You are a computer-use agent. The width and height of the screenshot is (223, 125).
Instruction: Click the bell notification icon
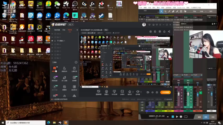tap(164, 31)
